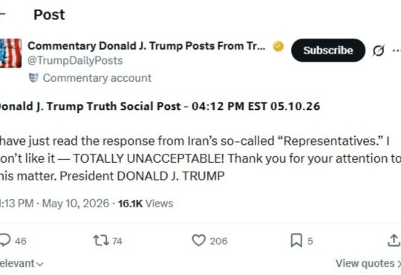Image resolution: width=401 pixels, height=275 pixels.
Task: Click the gold verified badge
Action: (x=278, y=46)
